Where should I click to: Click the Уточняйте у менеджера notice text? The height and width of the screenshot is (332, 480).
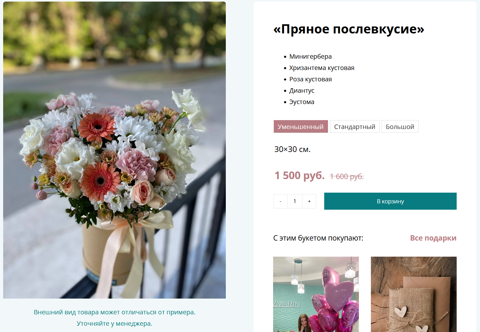[x=114, y=323]
